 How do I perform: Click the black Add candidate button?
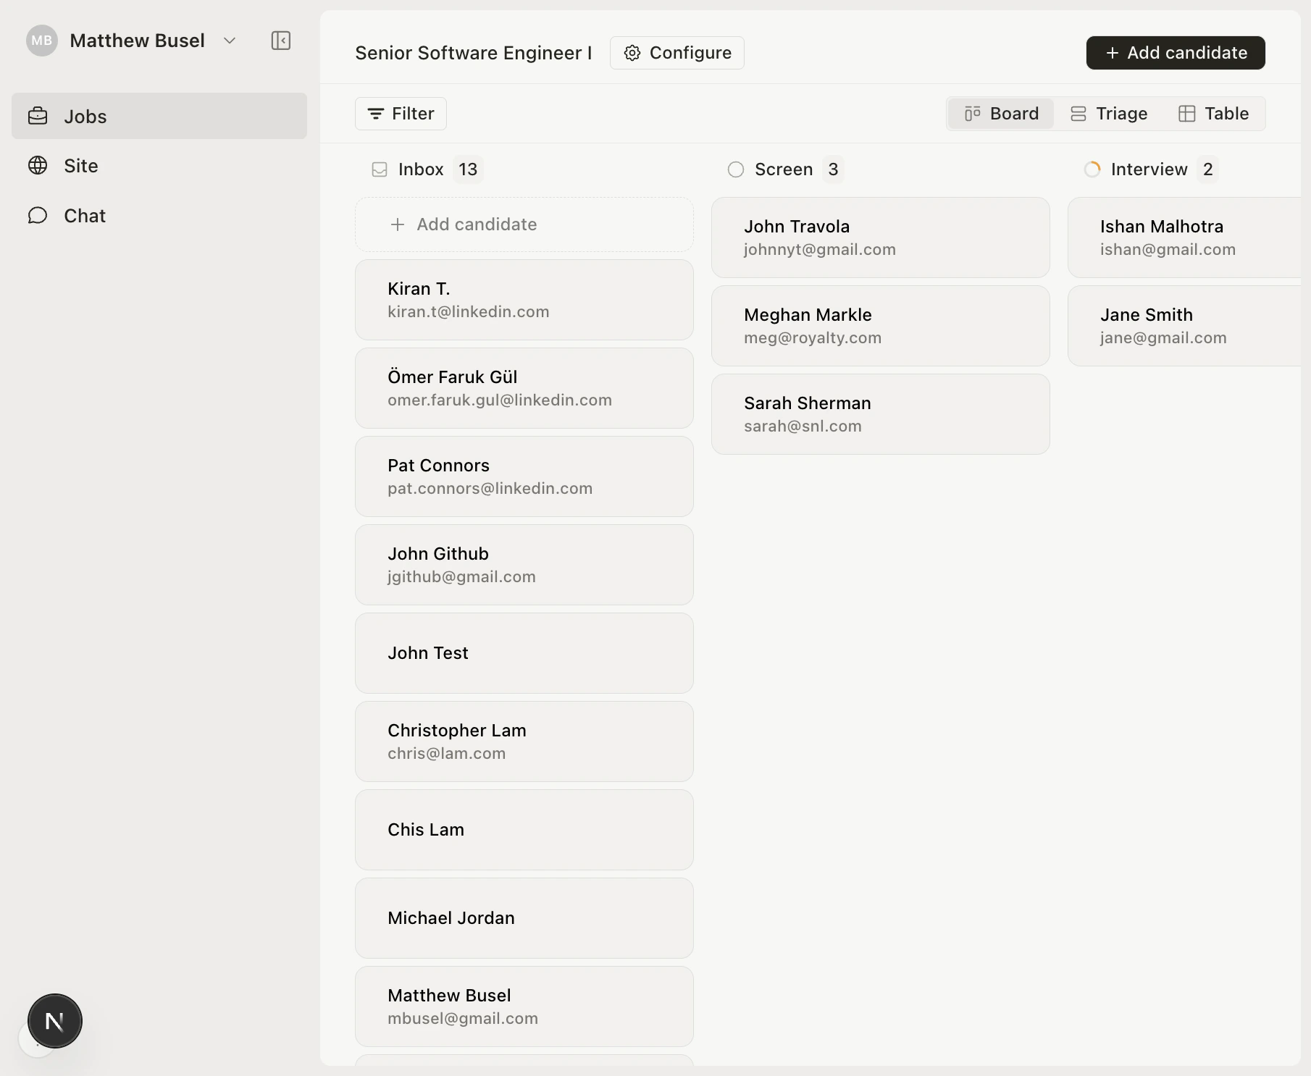(x=1176, y=53)
